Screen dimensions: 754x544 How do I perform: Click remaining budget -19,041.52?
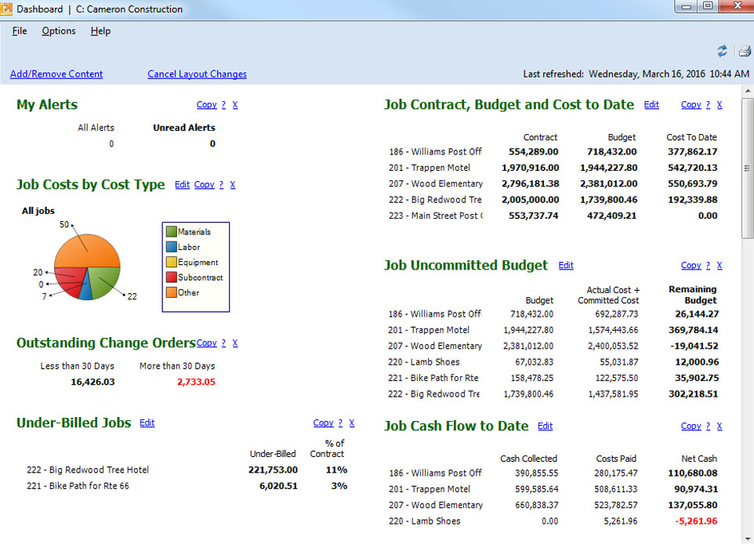[696, 346]
